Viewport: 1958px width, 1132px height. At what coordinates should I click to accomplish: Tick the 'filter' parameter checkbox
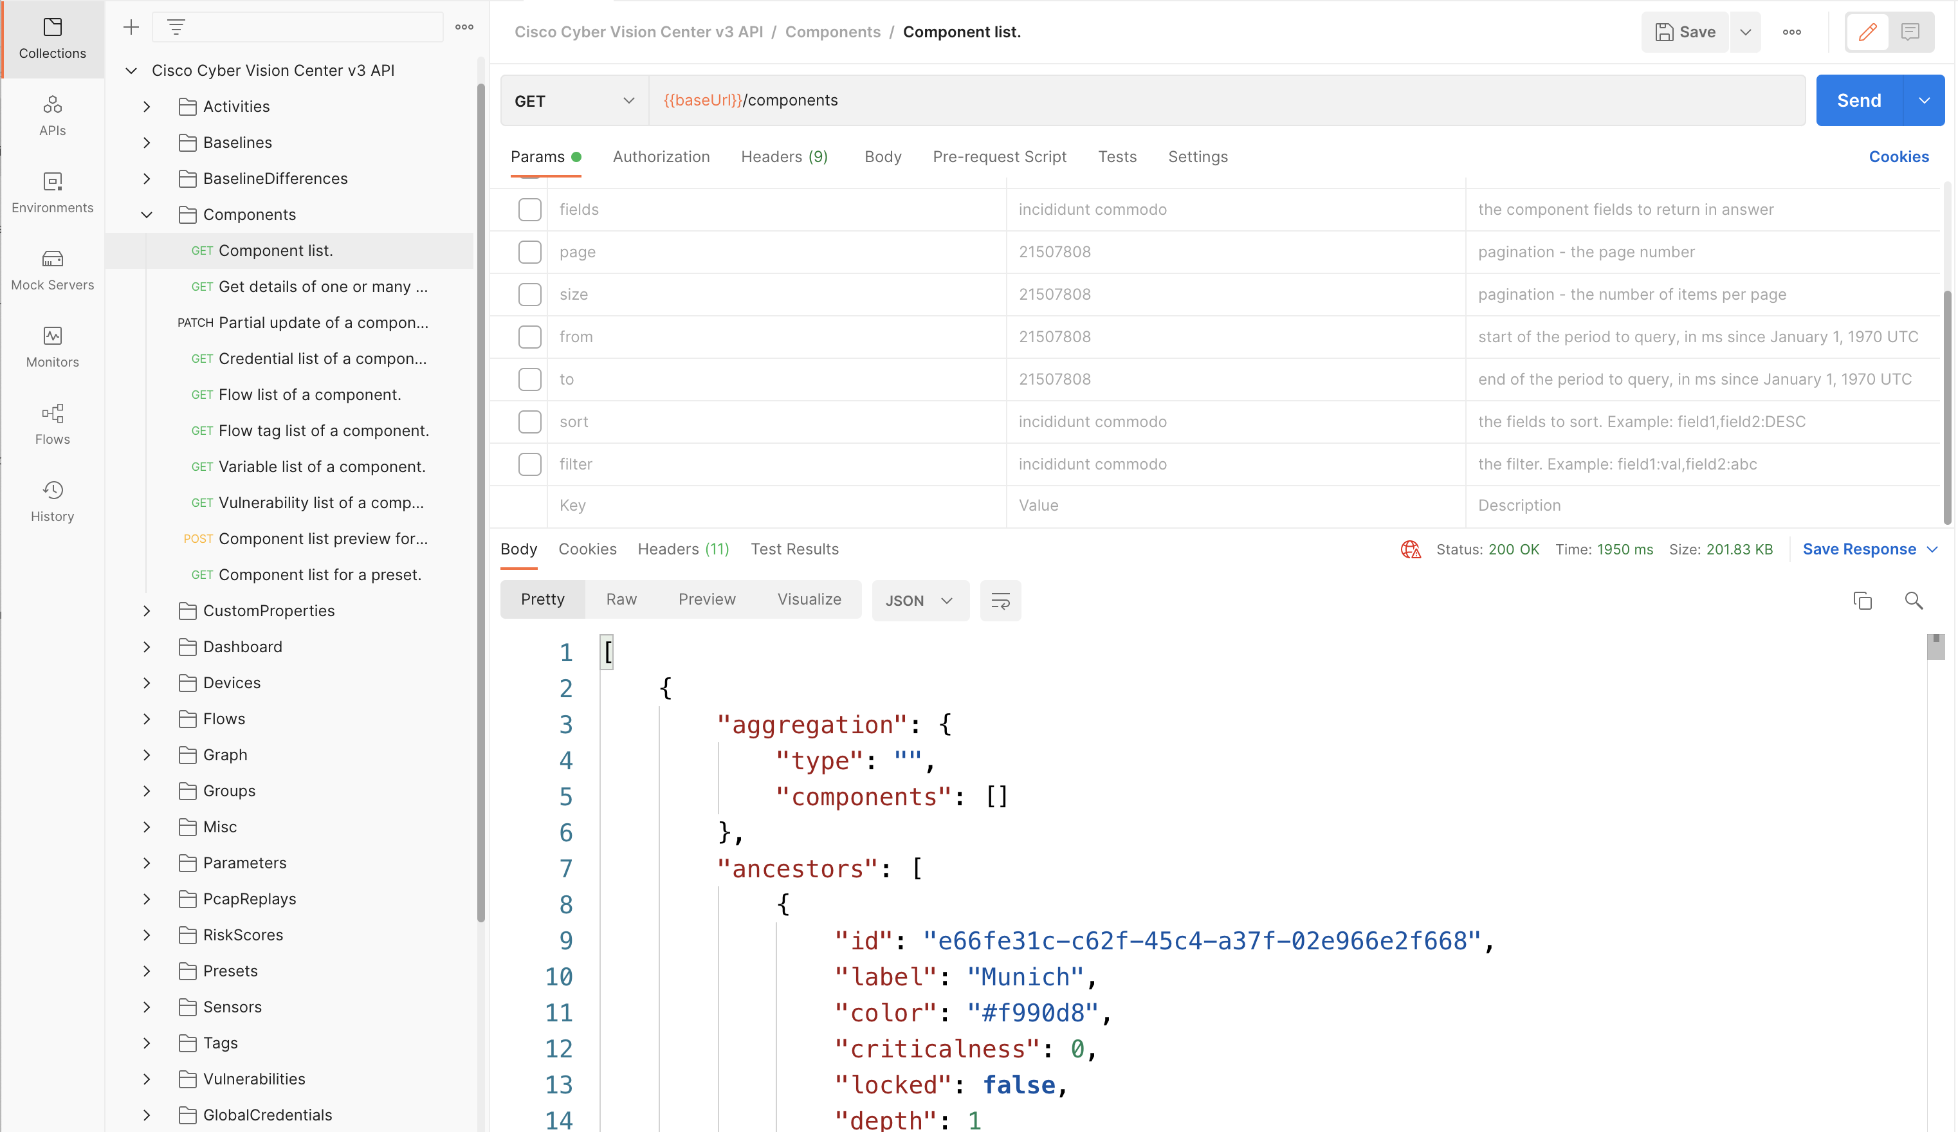point(529,464)
